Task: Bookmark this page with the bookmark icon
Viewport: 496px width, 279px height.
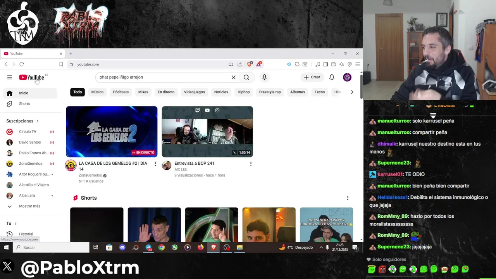Action: [61, 64]
